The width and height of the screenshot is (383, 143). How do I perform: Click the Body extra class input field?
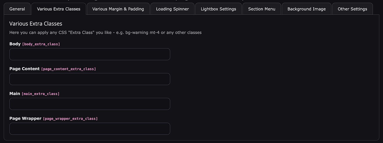(90, 54)
